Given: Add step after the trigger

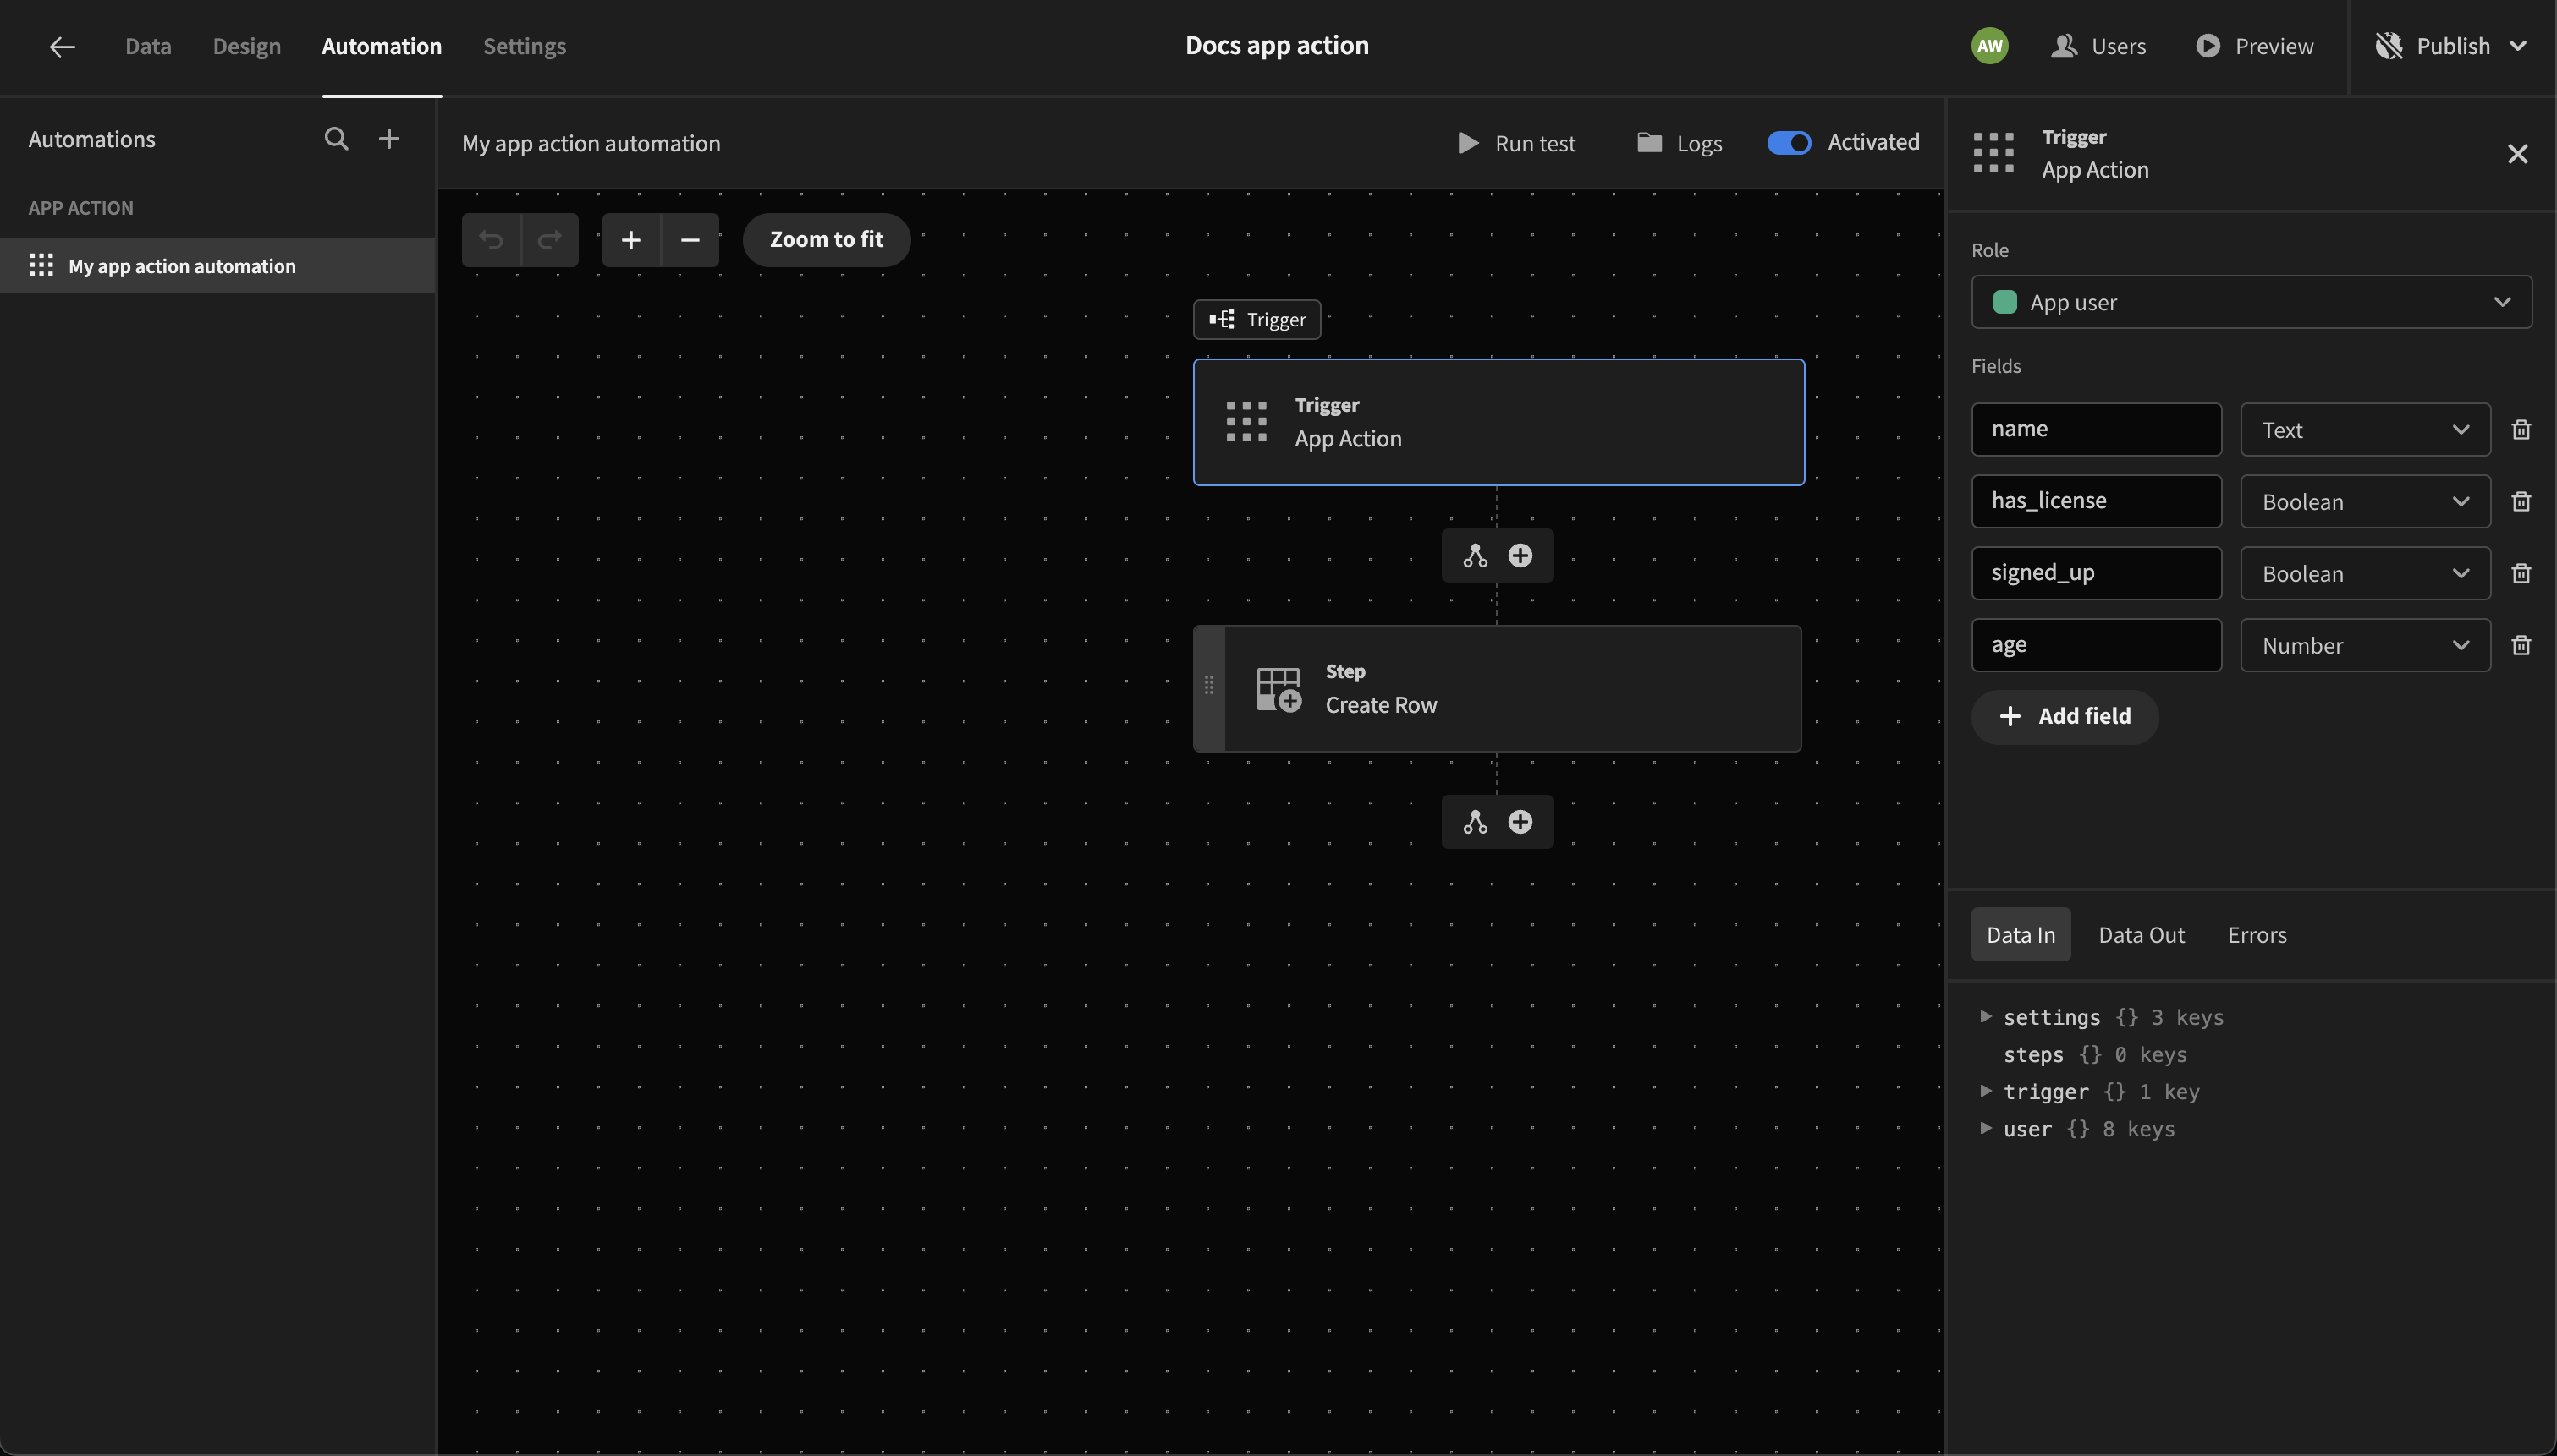Looking at the screenshot, I should click(1520, 556).
